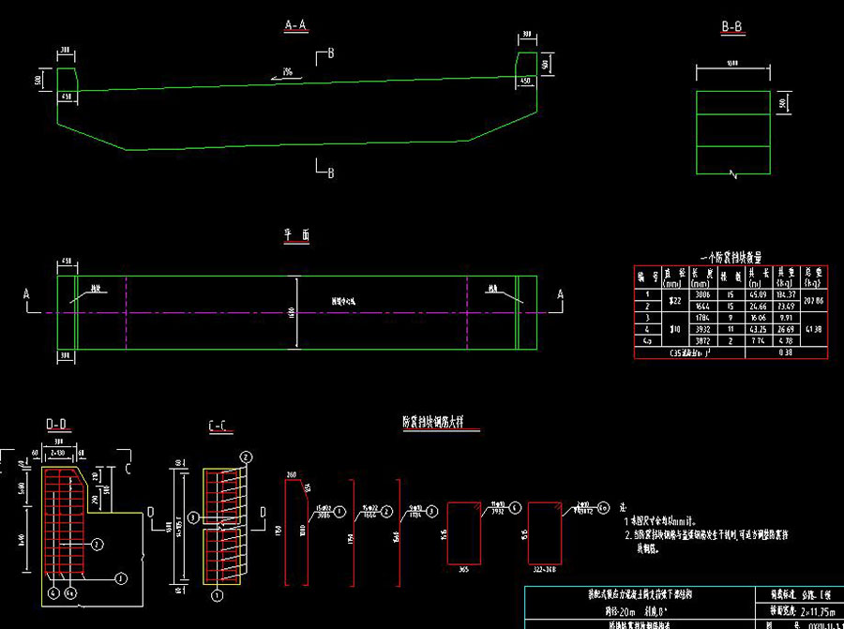Click the 编号 column header
Screen dimensions: 844x629
tap(648, 277)
